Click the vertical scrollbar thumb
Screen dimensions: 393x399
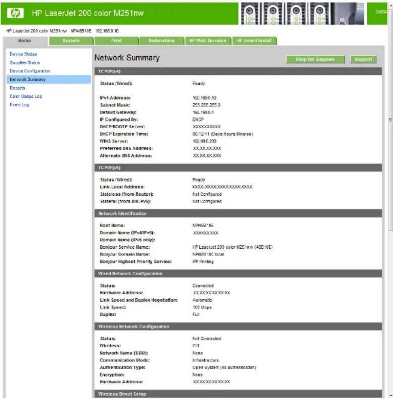[x=390, y=120]
